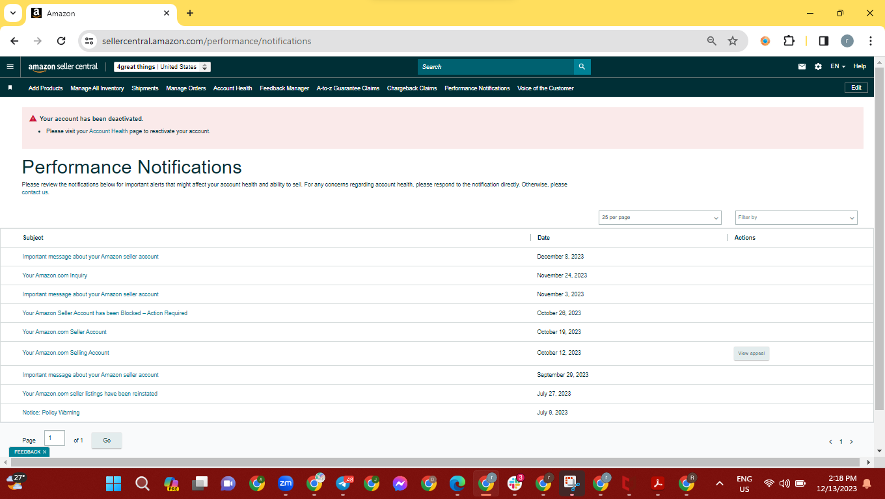Open the seller listings reinstated notification
Viewport: 885px width, 499px height.
pyautogui.click(x=90, y=394)
